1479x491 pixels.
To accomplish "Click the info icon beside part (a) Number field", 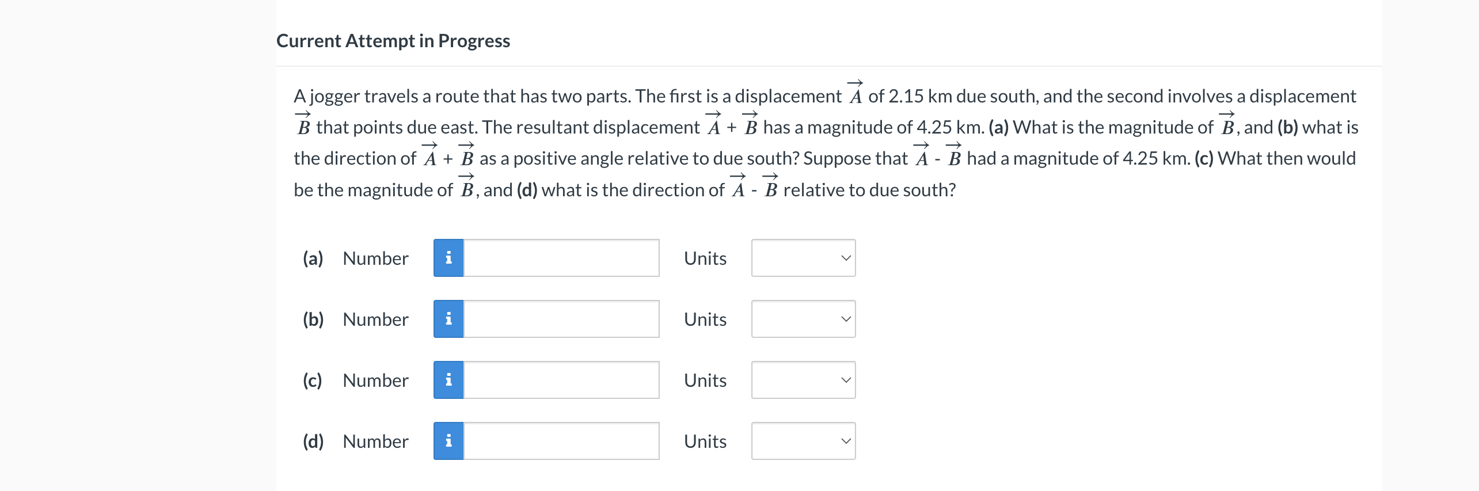I will pyautogui.click(x=448, y=258).
